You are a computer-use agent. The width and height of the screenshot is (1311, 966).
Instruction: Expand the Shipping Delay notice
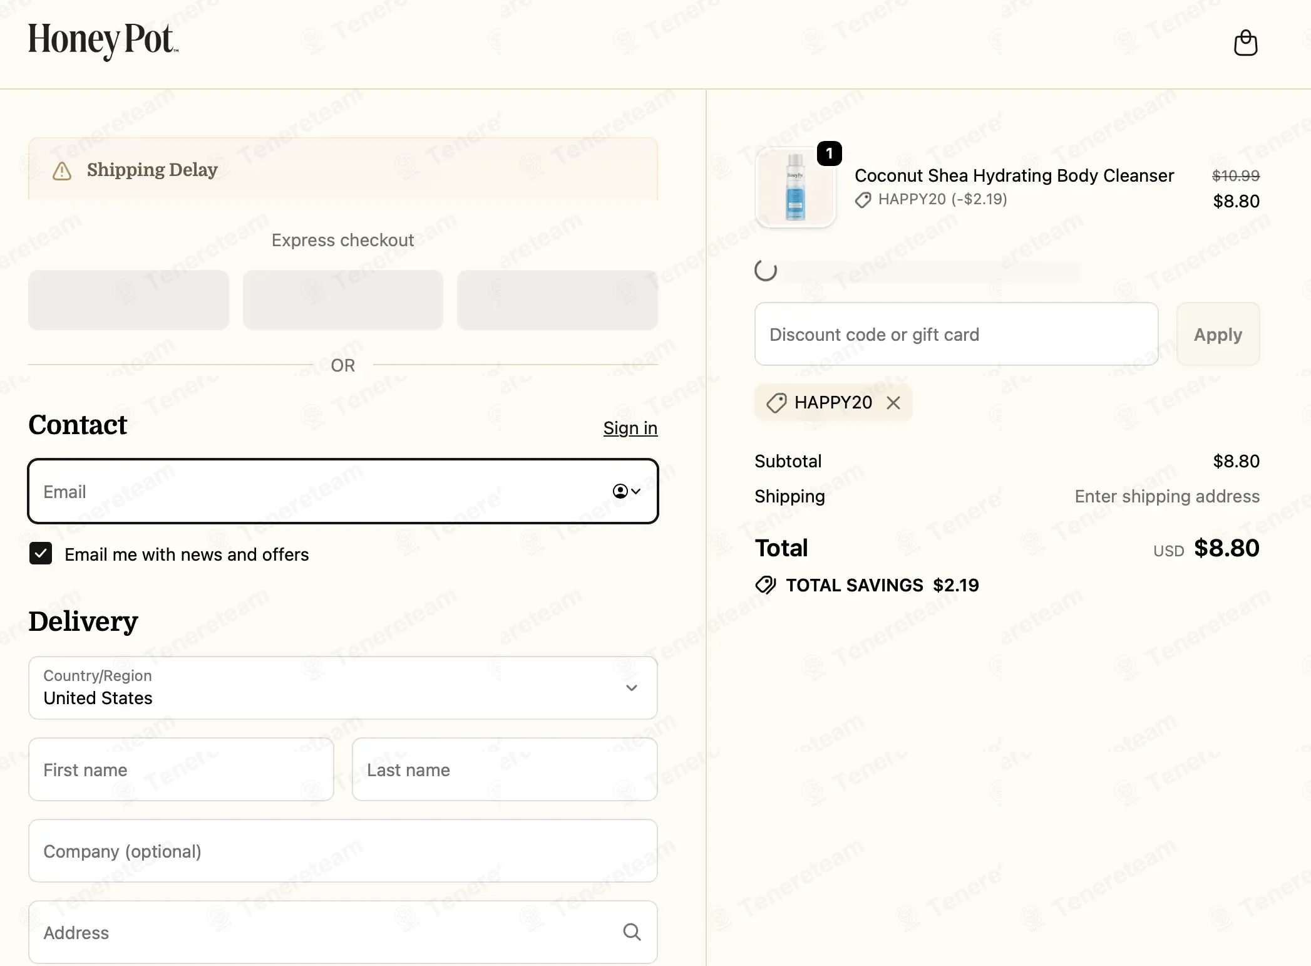[x=342, y=169]
